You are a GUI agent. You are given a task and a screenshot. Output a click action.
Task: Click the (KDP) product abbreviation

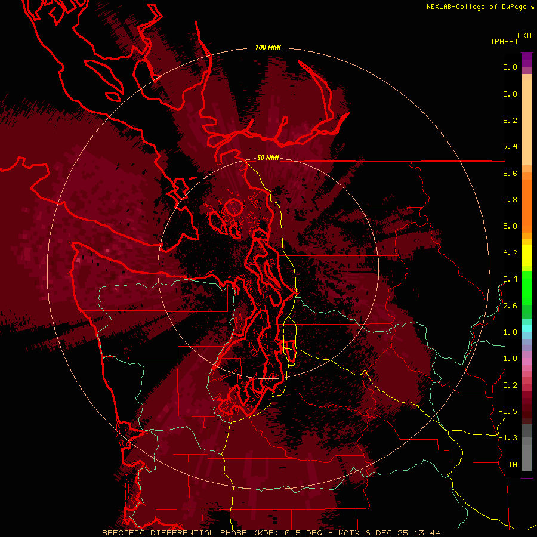coord(267,533)
